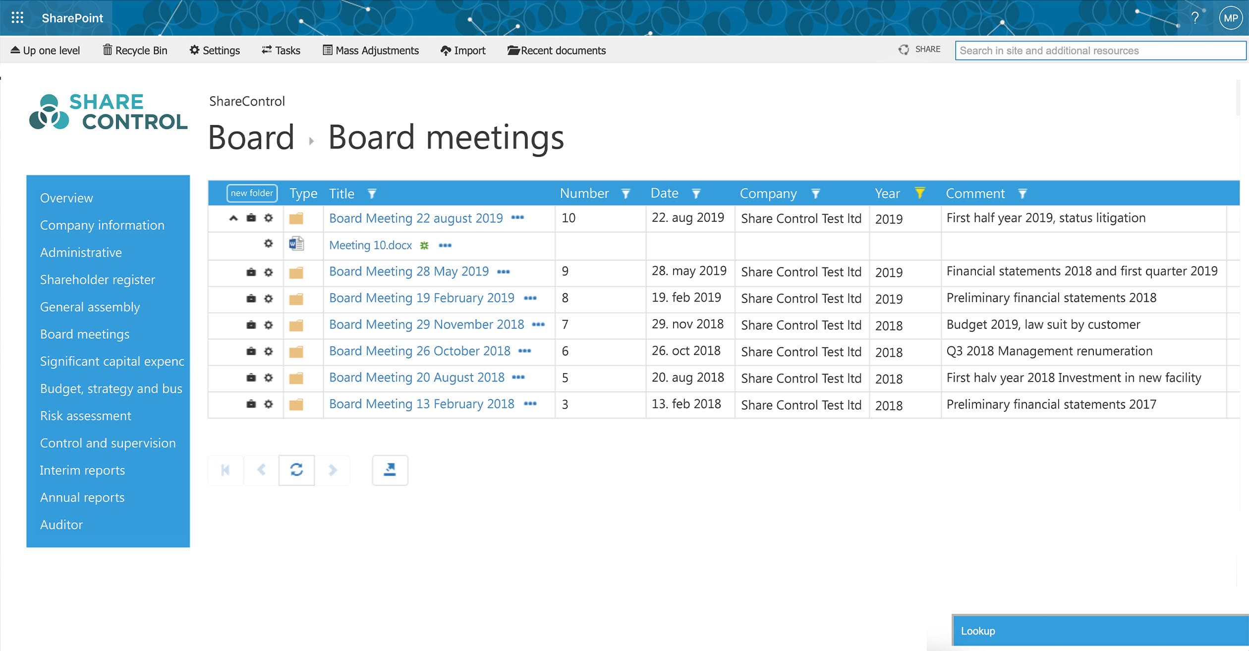Click the briefcase icon on Board Meeting 28 May 2019
Screen dimensions: 1249x651
pos(251,271)
